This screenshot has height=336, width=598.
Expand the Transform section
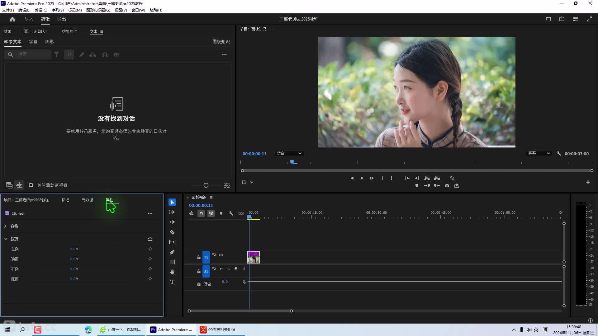(5, 226)
